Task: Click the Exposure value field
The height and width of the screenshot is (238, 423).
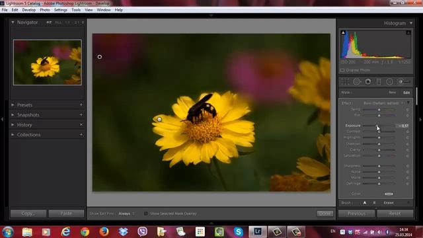Action: coord(403,126)
